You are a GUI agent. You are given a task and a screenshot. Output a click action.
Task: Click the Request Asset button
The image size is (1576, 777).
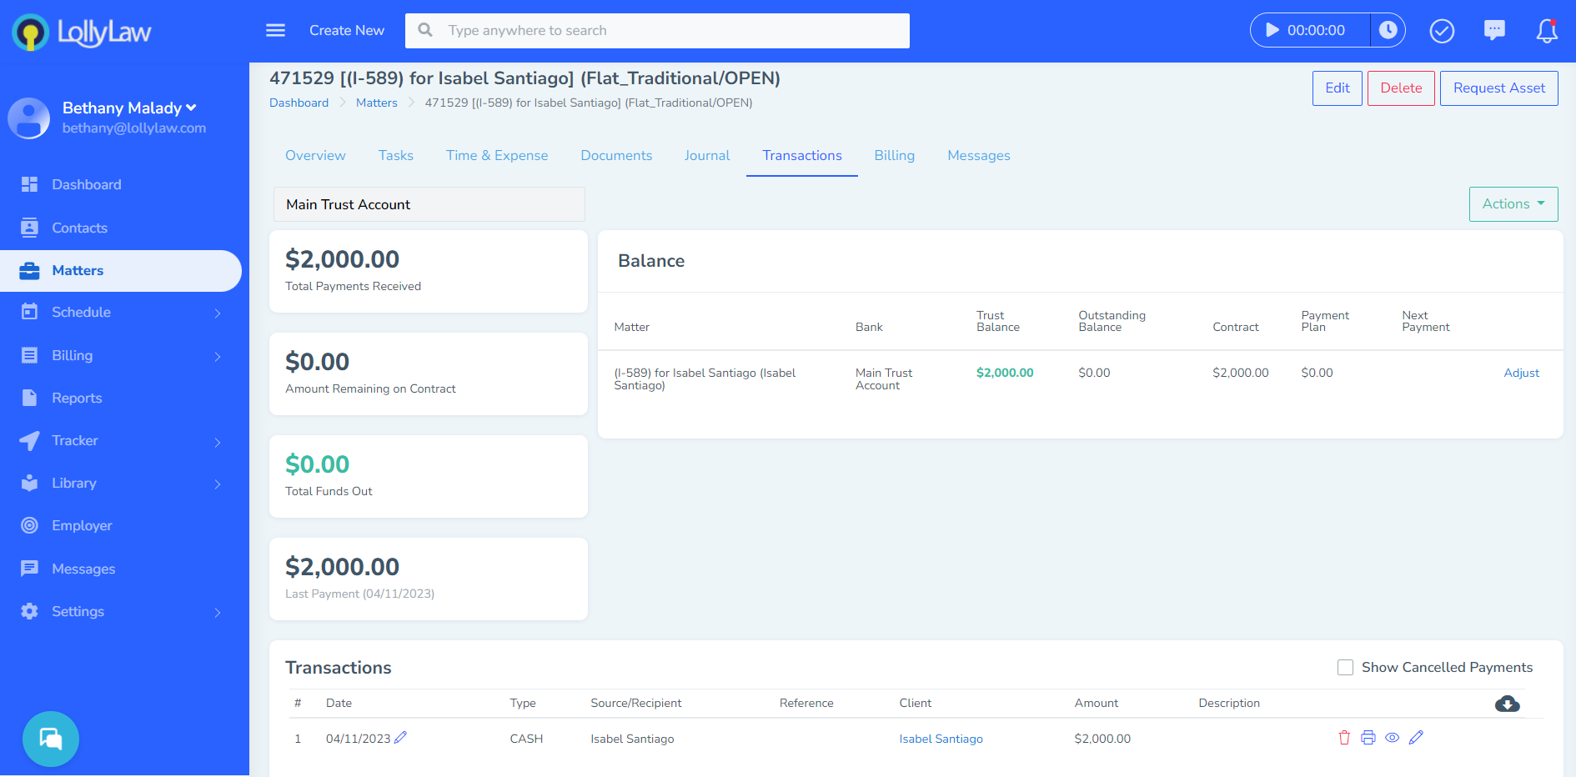click(1498, 88)
